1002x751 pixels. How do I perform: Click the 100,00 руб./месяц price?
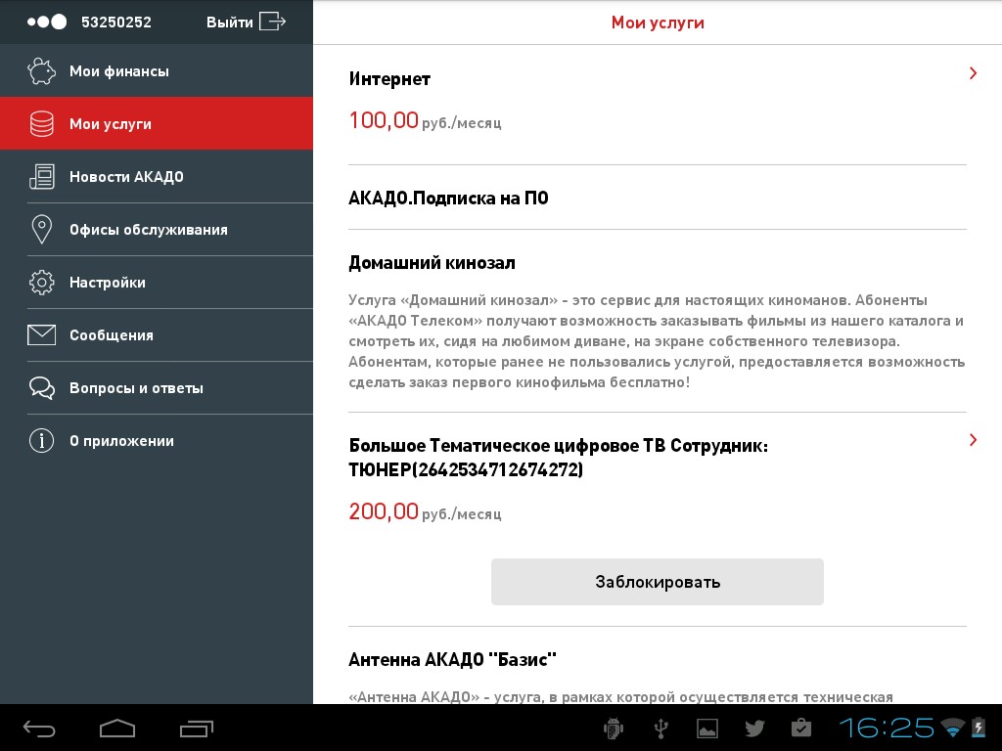click(x=425, y=120)
